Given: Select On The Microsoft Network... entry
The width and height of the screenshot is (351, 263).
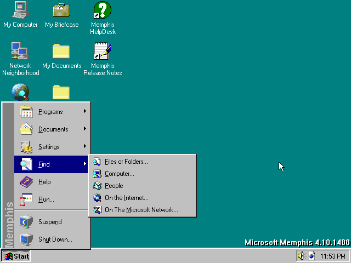Looking at the screenshot, I should 143,210.
